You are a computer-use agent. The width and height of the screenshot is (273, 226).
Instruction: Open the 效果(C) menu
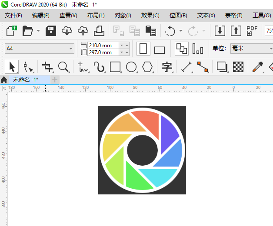pos(150,16)
